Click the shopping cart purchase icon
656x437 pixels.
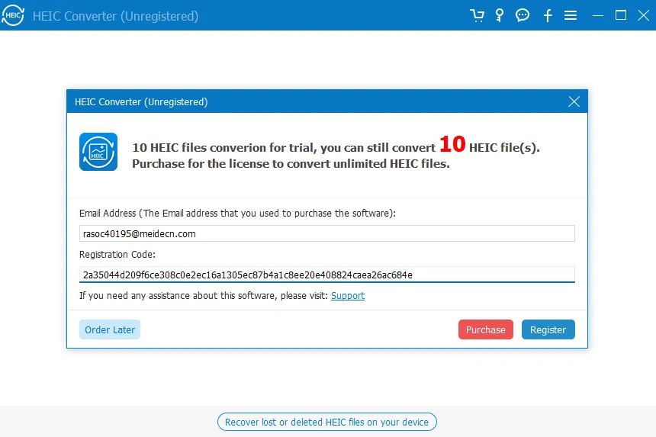478,15
